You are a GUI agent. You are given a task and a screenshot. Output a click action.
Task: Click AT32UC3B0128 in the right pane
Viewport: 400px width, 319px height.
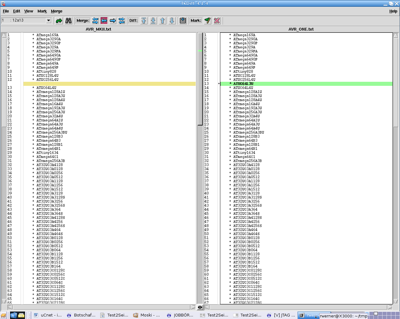(x=246, y=238)
